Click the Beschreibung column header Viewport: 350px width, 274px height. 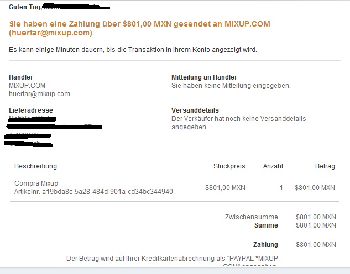35,166
